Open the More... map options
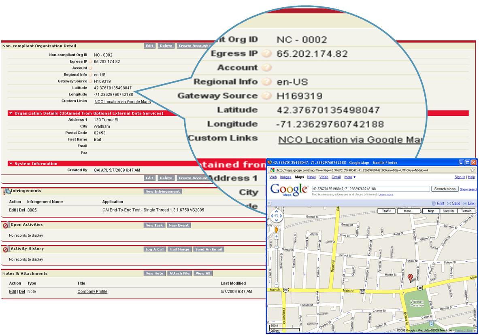This screenshot has width=479, height=335. (x=409, y=211)
